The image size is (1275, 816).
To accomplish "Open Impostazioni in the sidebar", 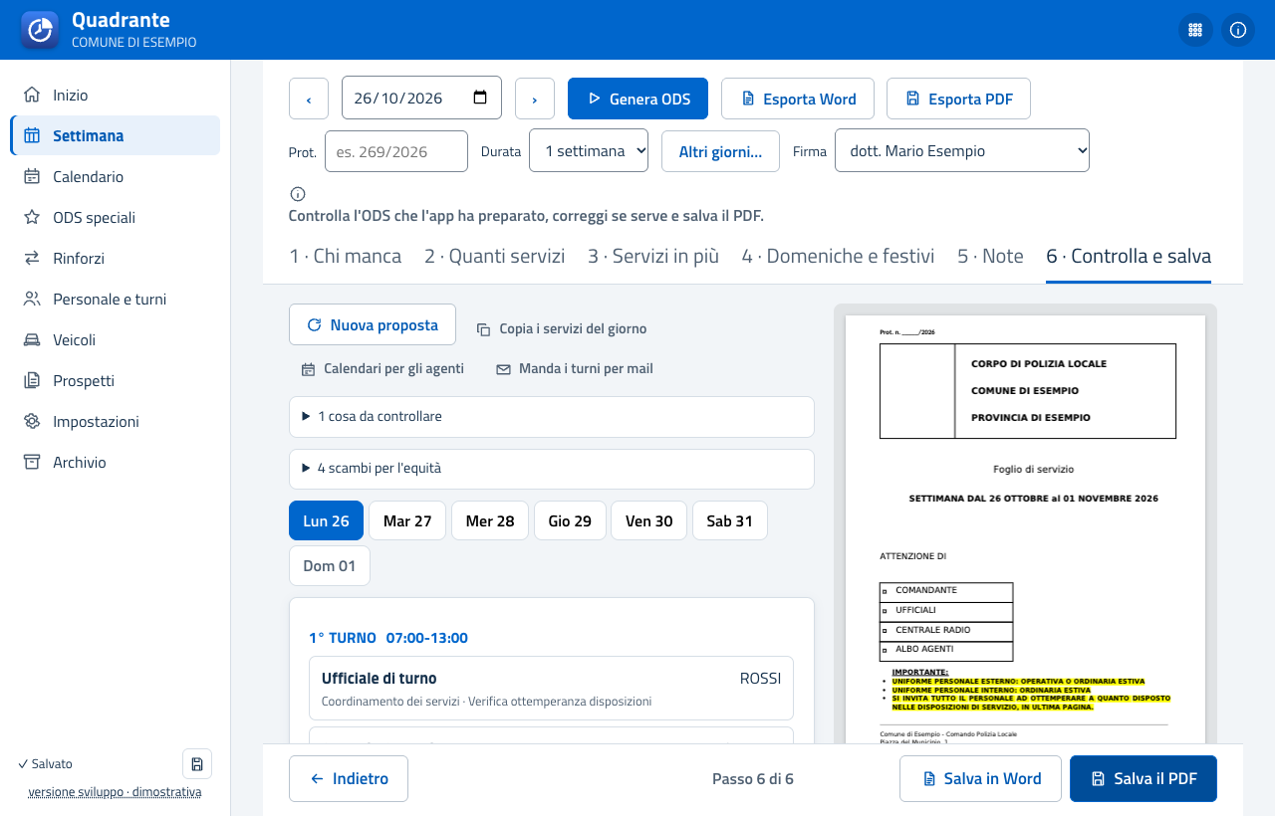I will [x=115, y=421].
